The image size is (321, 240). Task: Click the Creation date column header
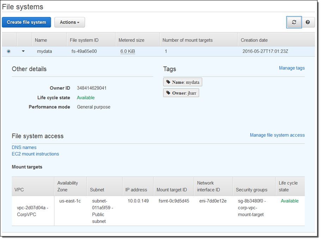pyautogui.click(x=254, y=40)
